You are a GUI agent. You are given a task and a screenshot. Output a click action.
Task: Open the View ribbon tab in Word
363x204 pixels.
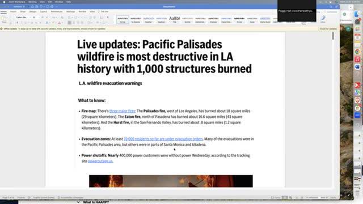click(x=92, y=11)
